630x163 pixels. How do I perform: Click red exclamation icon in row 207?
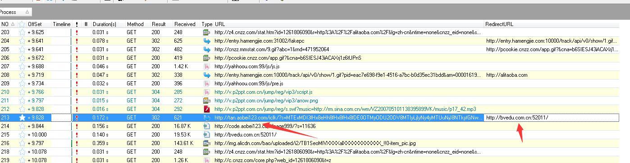[77, 66]
